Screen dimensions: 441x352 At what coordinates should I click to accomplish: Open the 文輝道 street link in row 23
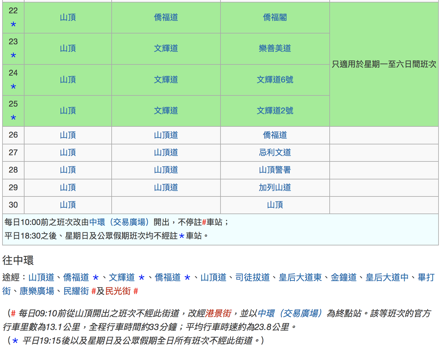tap(166, 49)
